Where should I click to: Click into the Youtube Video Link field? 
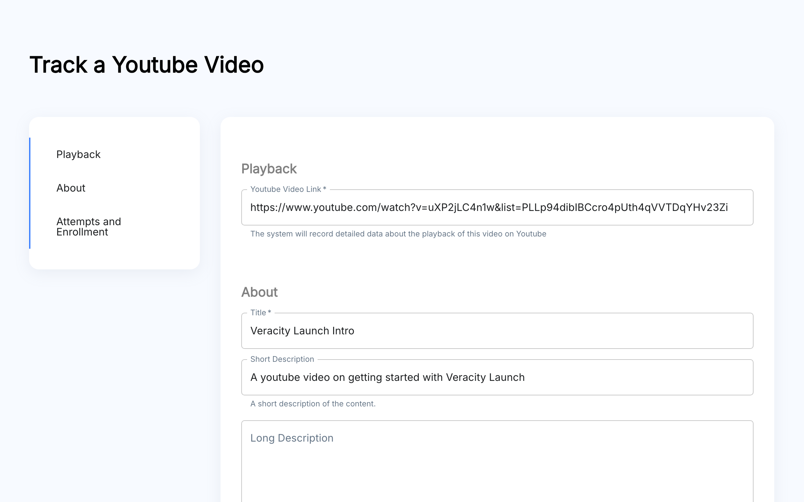[496, 207]
